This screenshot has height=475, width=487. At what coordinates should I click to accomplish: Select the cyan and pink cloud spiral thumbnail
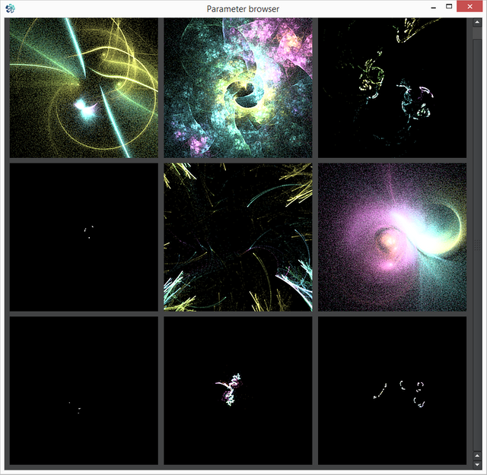click(238, 88)
